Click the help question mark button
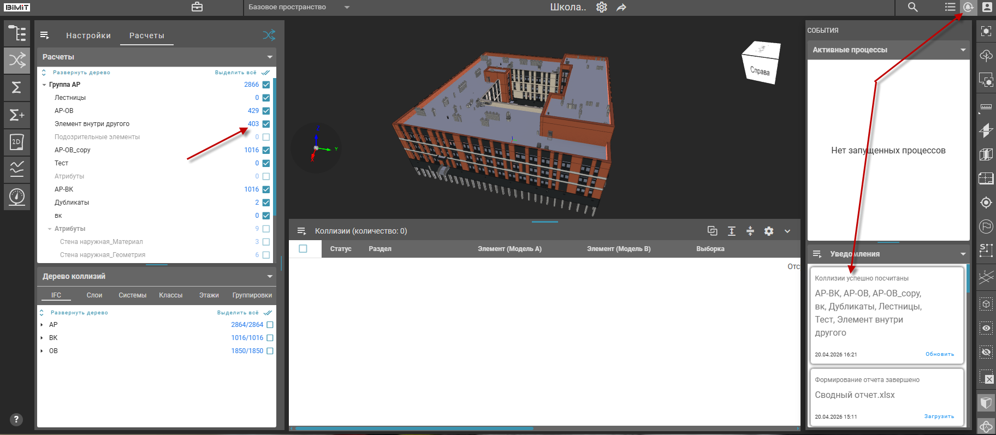This screenshot has width=996, height=435. pos(16,419)
